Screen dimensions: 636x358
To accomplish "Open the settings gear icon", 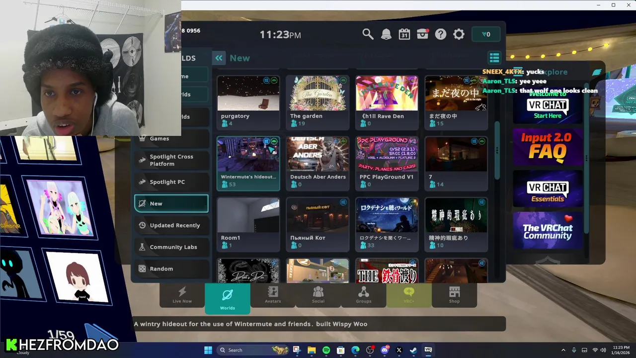I will [459, 34].
